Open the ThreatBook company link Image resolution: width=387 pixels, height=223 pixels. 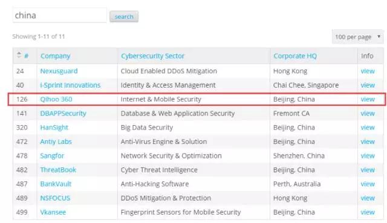click(58, 170)
